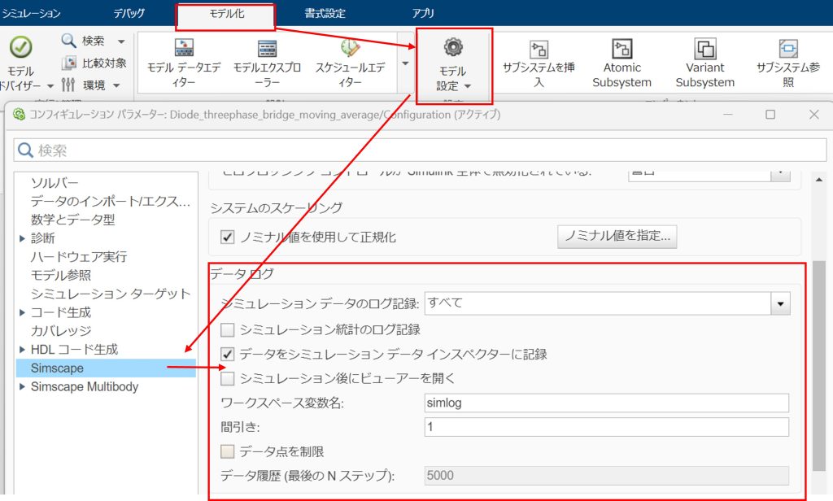Expand the HDL コード生成 tree node

pyautogui.click(x=22, y=350)
